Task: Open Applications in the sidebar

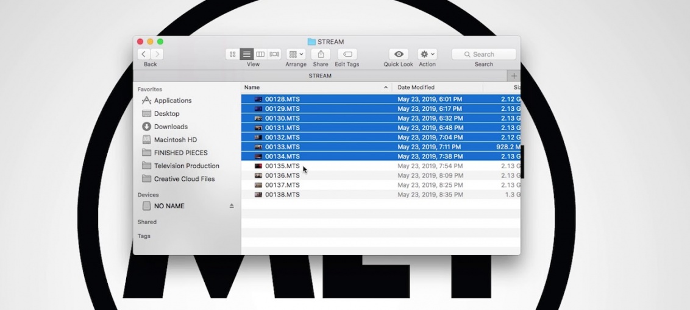Action: click(172, 100)
